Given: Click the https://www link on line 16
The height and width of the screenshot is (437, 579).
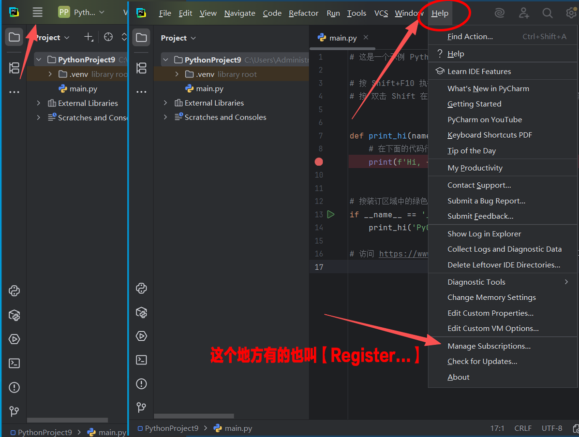Looking at the screenshot, I should 403,254.
